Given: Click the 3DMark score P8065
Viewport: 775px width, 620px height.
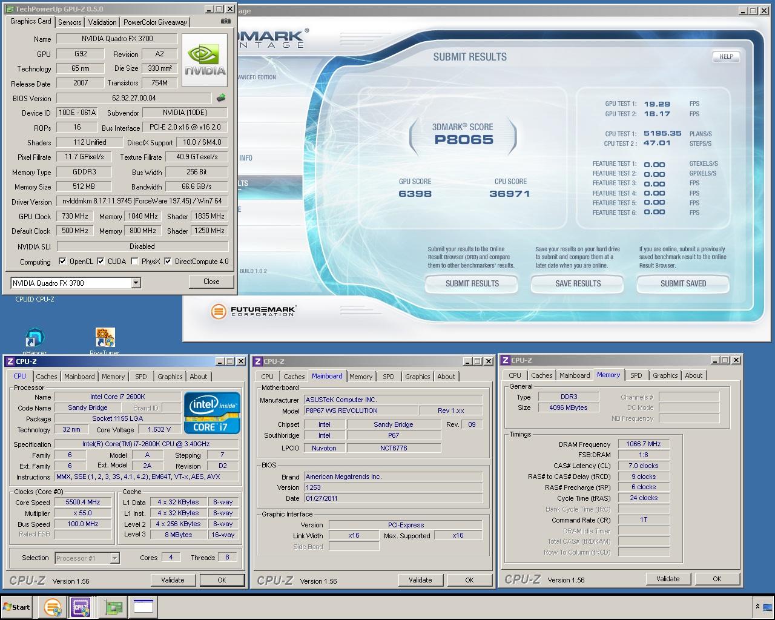Looking at the screenshot, I should (x=464, y=140).
